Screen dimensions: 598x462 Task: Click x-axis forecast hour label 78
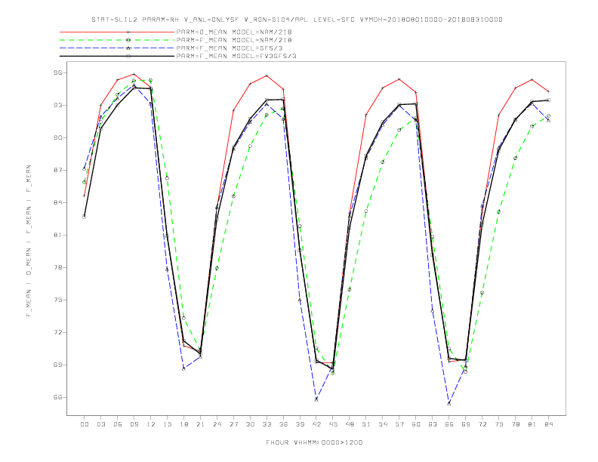(x=515, y=424)
